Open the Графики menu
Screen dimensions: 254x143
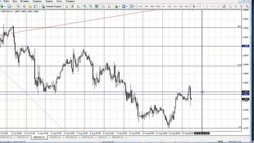[x=37, y=1]
